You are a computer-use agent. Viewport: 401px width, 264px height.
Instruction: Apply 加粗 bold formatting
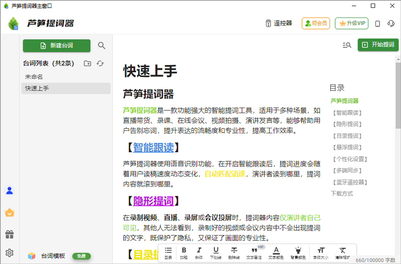point(183,253)
